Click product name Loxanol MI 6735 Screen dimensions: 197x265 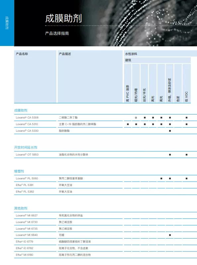pyautogui.click(x=27, y=229)
